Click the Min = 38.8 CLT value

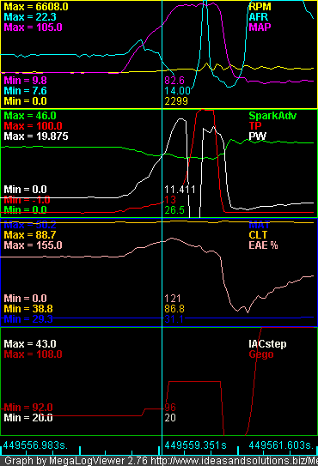click(x=28, y=309)
